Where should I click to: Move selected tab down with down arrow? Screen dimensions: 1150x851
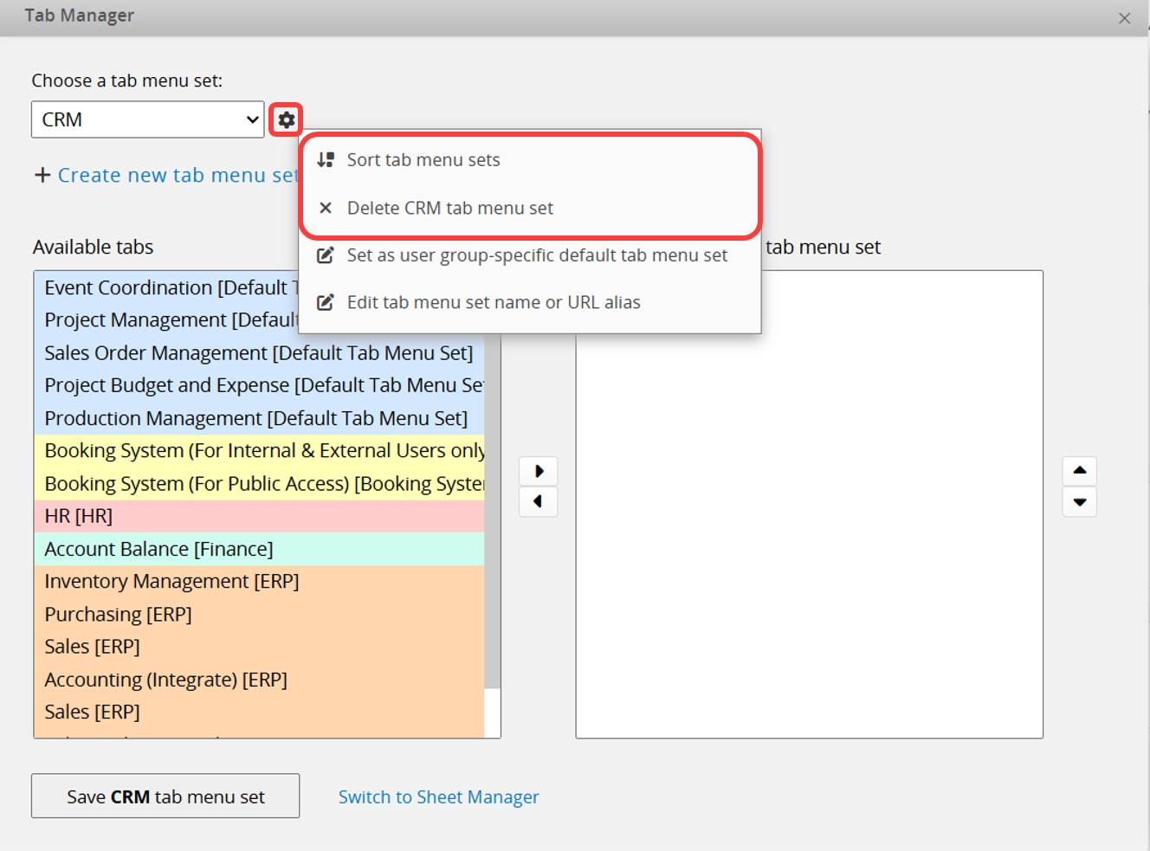(x=1079, y=502)
